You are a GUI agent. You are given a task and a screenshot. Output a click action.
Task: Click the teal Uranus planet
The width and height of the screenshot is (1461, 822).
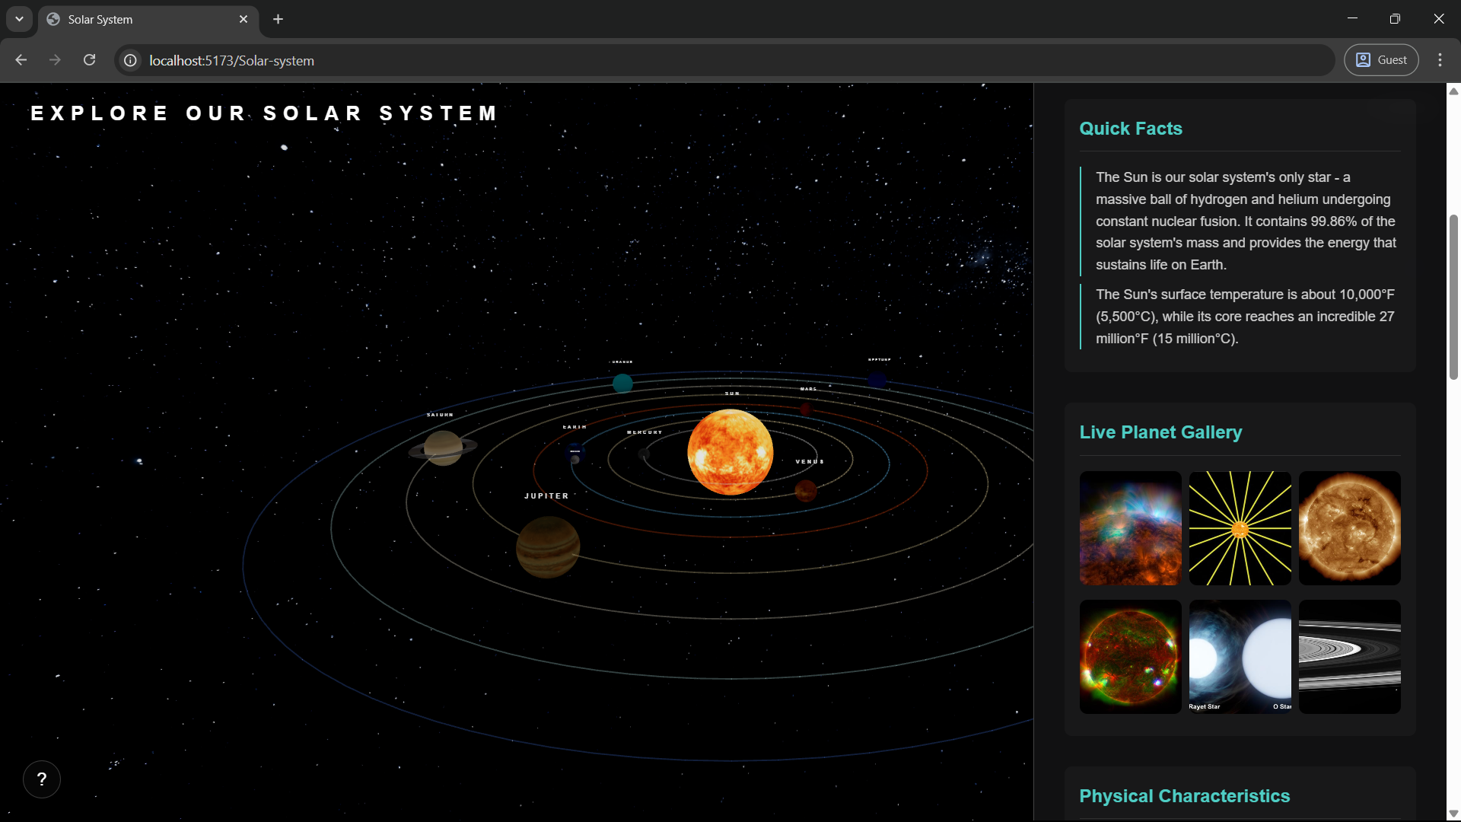pyautogui.click(x=622, y=383)
